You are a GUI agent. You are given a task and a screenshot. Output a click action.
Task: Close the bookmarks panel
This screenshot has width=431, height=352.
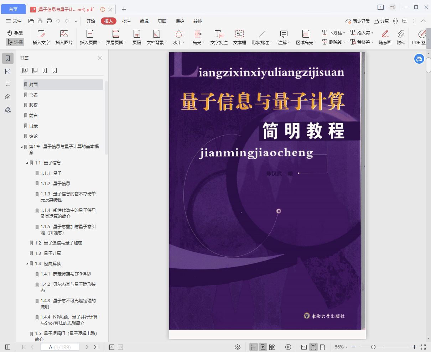pyautogui.click(x=100, y=58)
